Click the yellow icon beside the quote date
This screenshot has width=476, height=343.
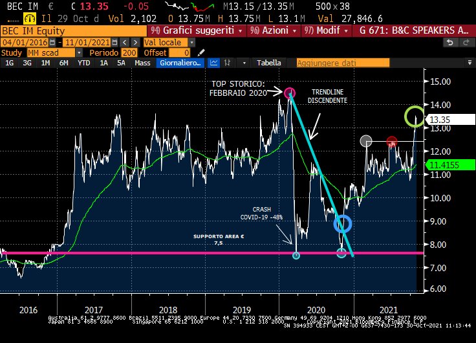[30, 17]
